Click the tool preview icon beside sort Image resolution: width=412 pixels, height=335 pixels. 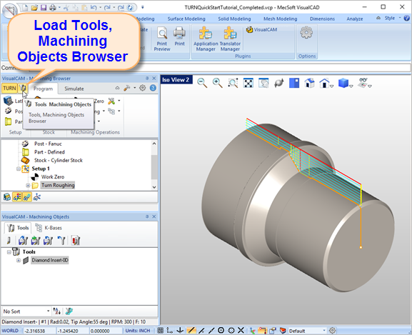[x=69, y=311]
